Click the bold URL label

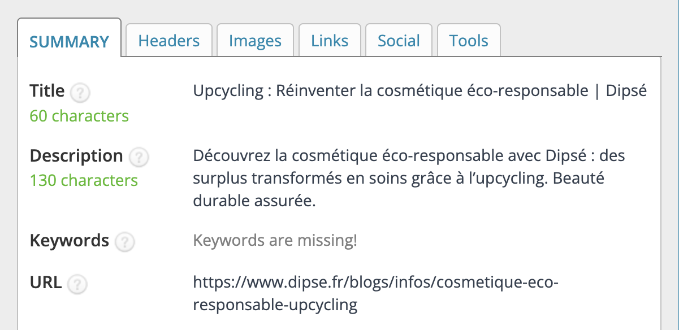(x=46, y=283)
